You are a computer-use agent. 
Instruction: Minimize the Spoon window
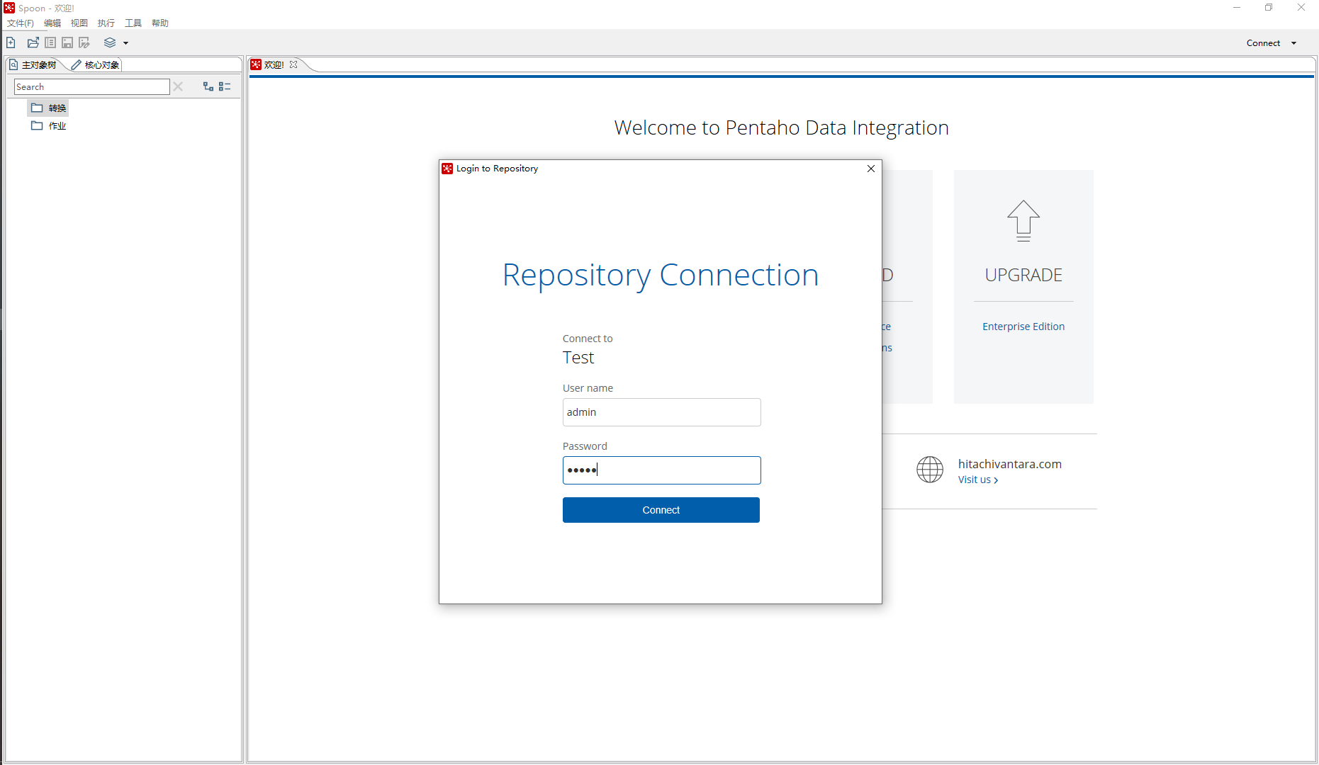point(1237,8)
